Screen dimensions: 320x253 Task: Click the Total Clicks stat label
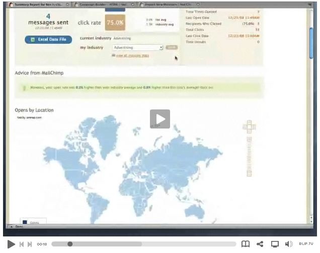point(195,30)
